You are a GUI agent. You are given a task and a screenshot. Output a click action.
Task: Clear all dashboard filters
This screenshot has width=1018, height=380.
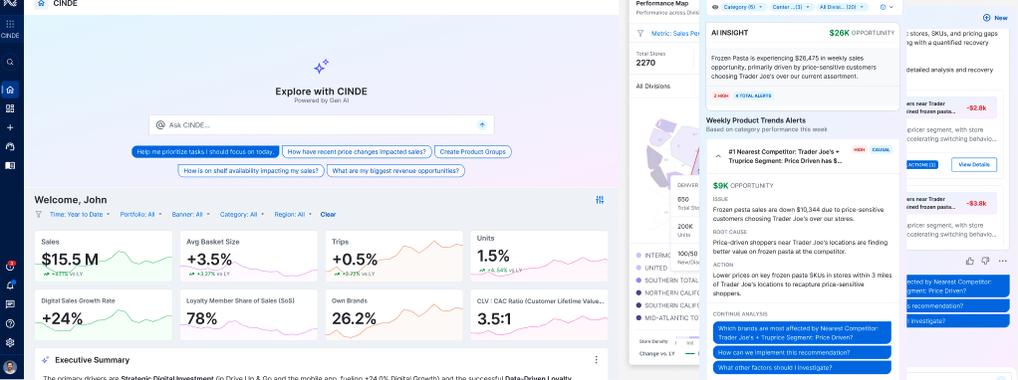pos(328,214)
